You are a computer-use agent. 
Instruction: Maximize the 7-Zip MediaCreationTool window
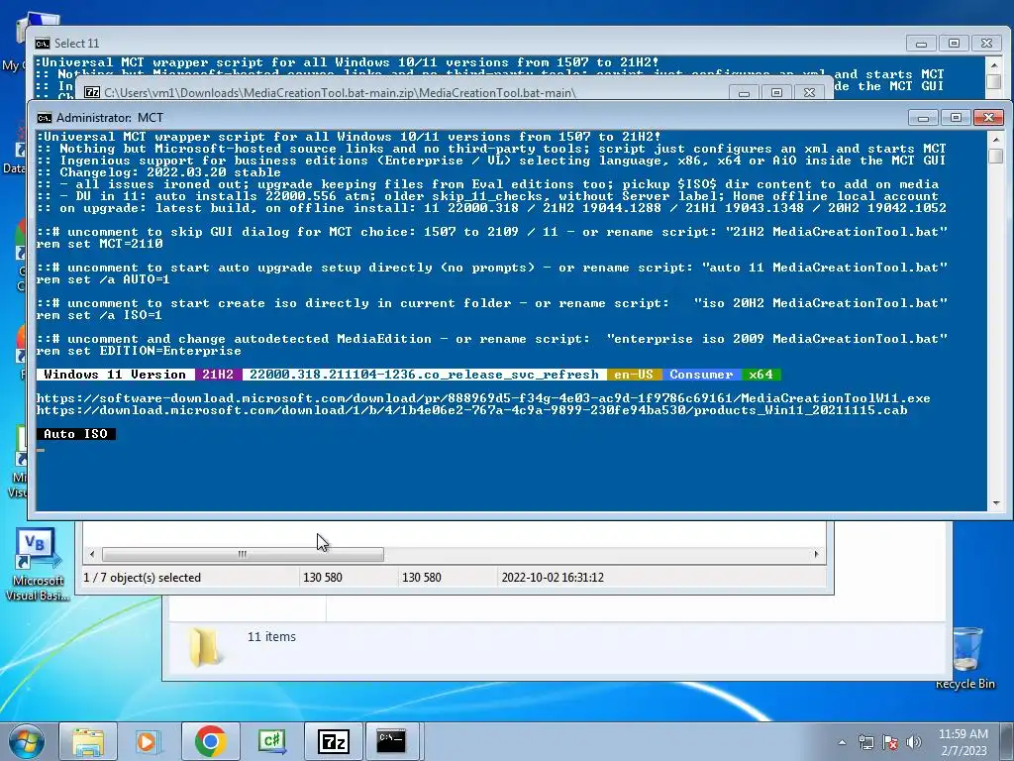(x=776, y=93)
